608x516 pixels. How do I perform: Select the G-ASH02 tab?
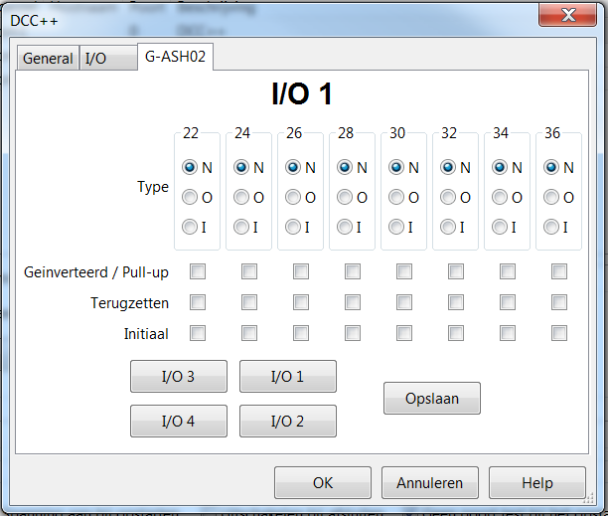coord(175,57)
